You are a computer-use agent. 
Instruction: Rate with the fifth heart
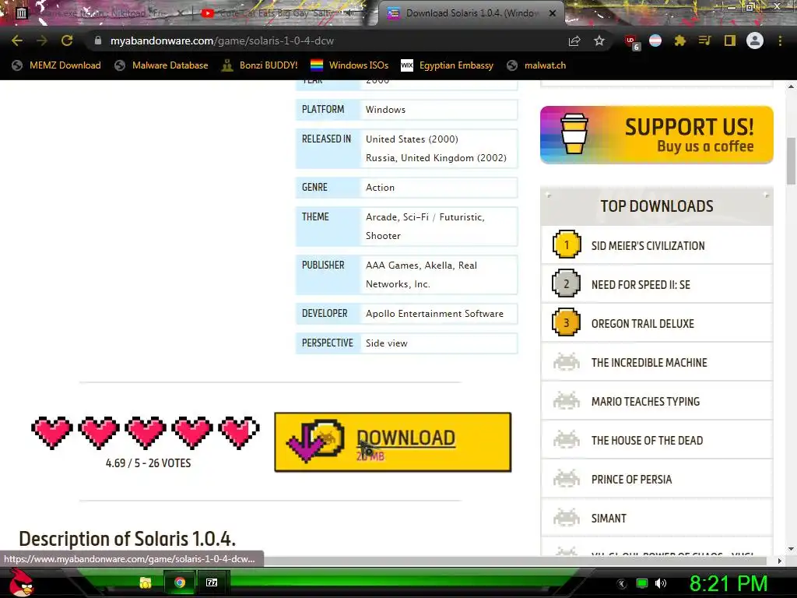pos(239,432)
